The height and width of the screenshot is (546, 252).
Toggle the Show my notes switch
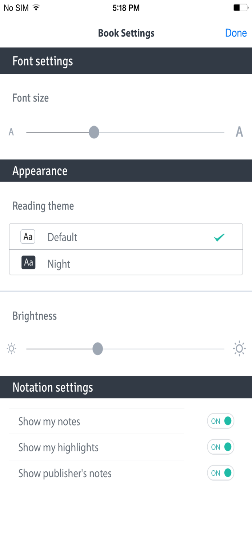click(220, 421)
